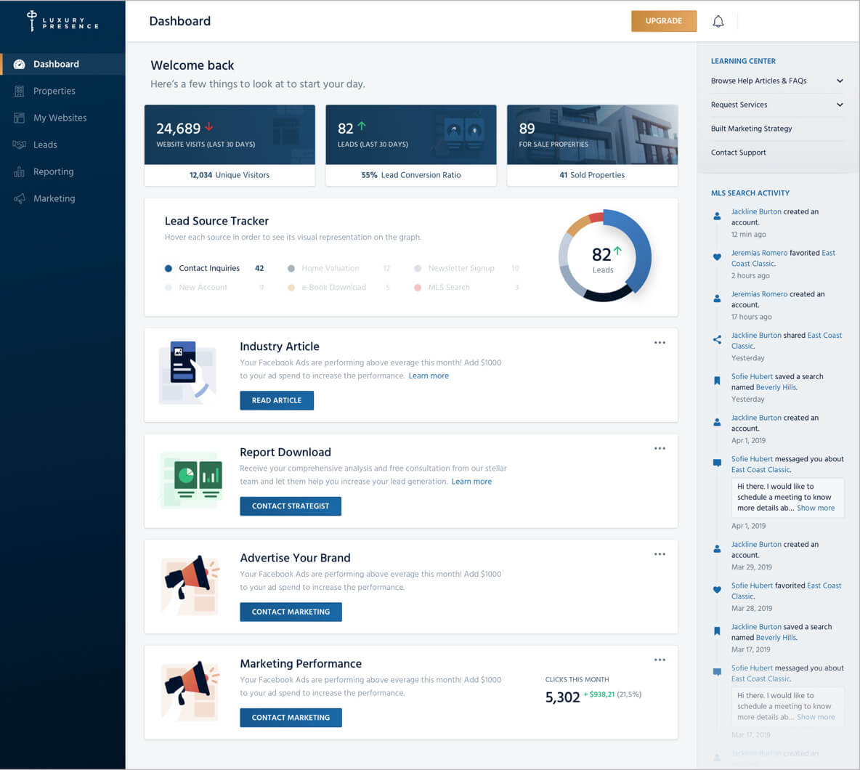Image resolution: width=860 pixels, height=770 pixels.
Task: Select Marketing in the sidebar
Action: pyautogui.click(x=62, y=198)
